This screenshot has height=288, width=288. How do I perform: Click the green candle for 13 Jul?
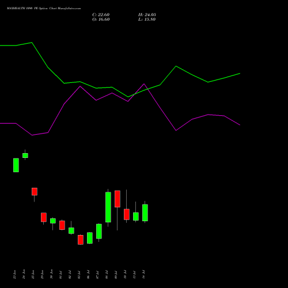(136, 217)
